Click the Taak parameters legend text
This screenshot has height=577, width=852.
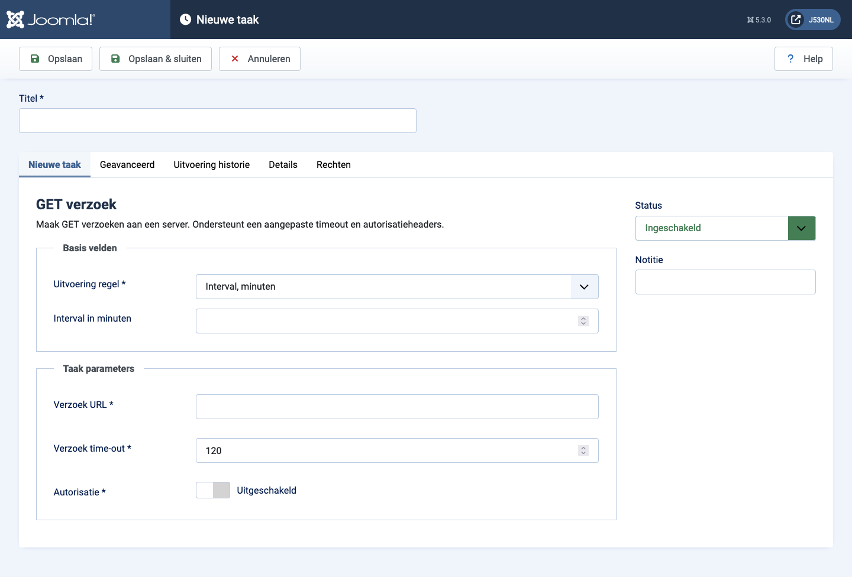point(99,369)
